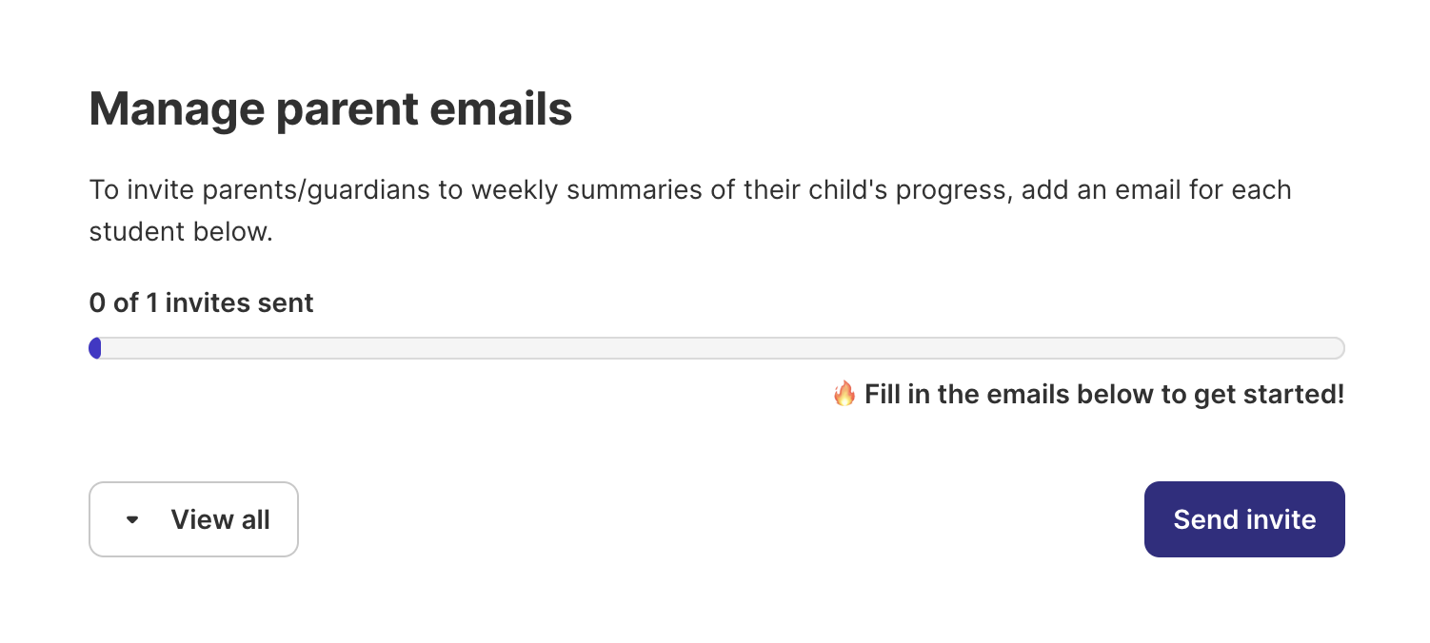
Task: Click the small caret arrow beside View all
Action: (132, 519)
